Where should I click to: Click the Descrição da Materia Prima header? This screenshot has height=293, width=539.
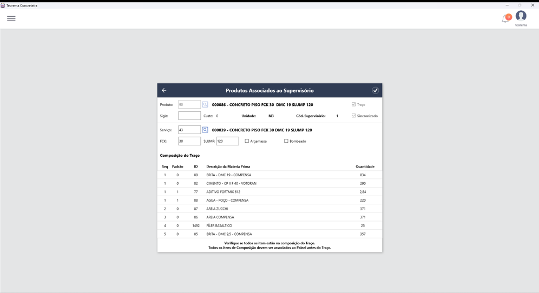(228, 167)
